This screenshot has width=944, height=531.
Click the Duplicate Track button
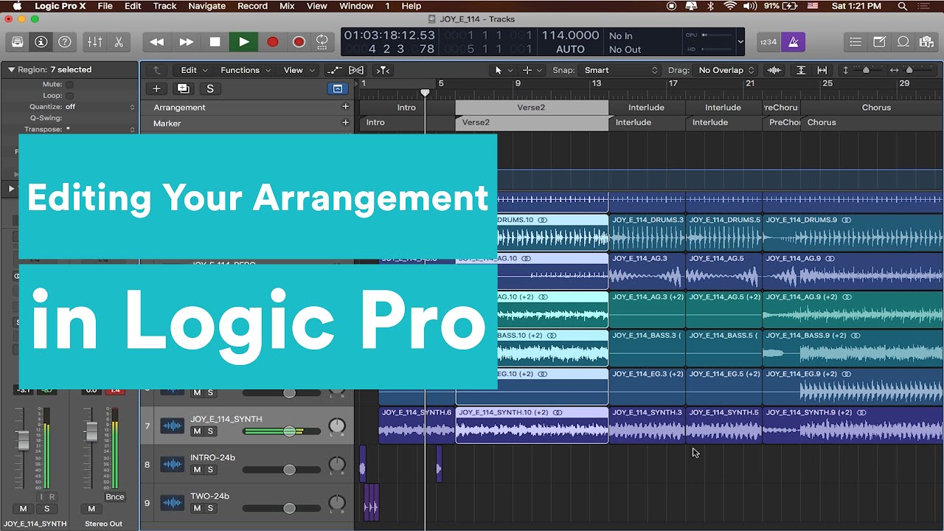point(183,88)
